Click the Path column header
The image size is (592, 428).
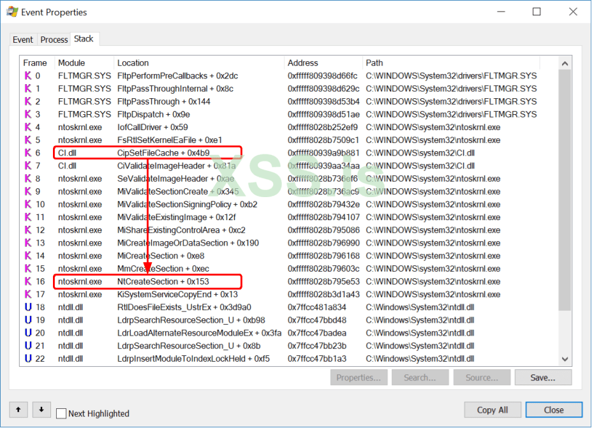(x=374, y=63)
